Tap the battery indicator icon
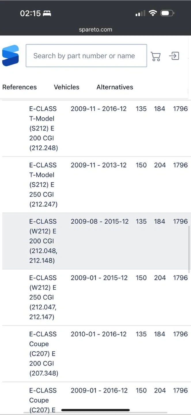 167,13
